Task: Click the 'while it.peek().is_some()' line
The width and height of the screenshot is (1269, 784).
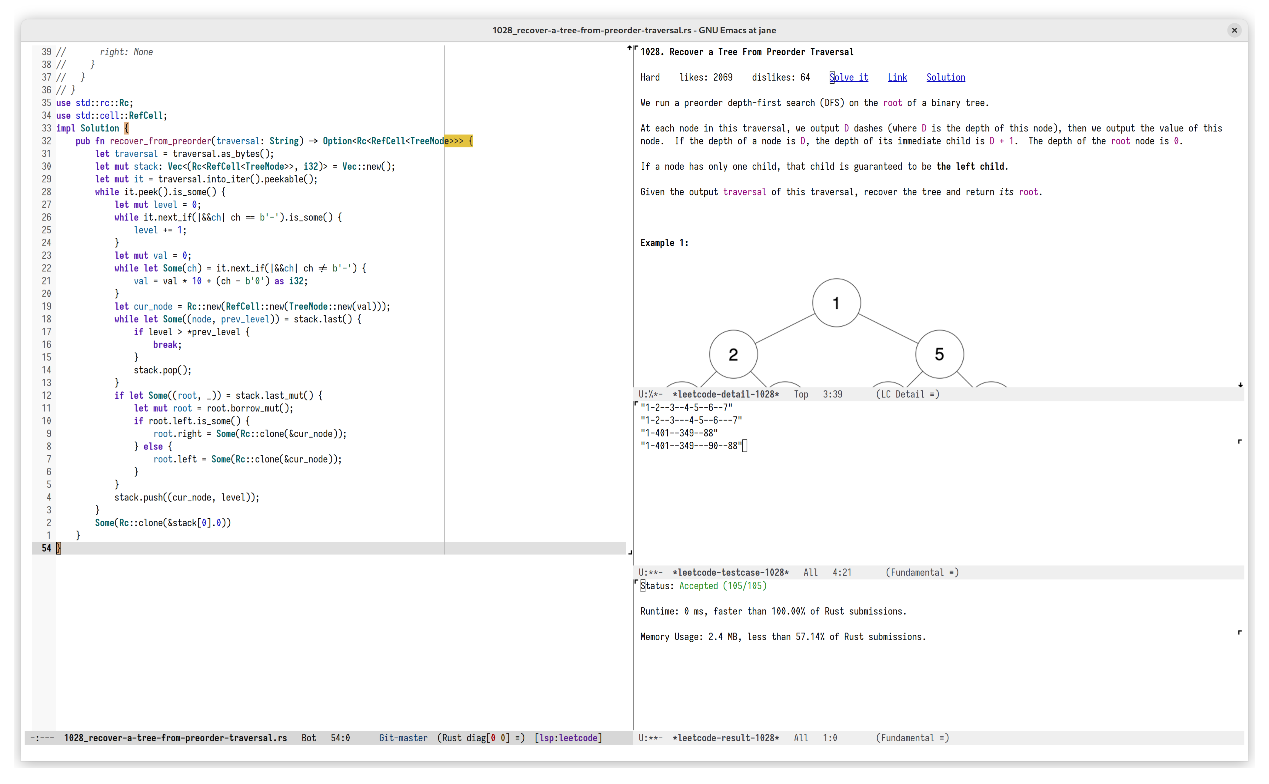Action: [x=160, y=192]
